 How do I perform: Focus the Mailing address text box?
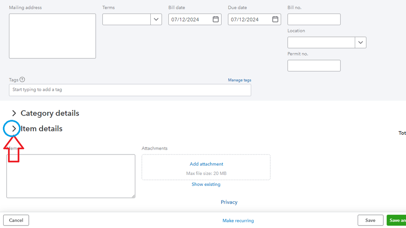click(x=52, y=36)
